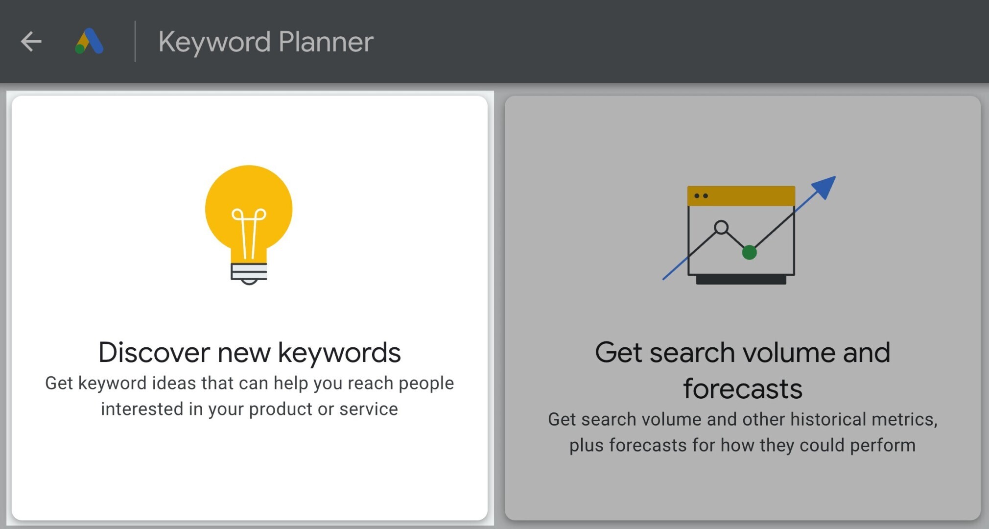Click the keyword ideas description text

250,396
